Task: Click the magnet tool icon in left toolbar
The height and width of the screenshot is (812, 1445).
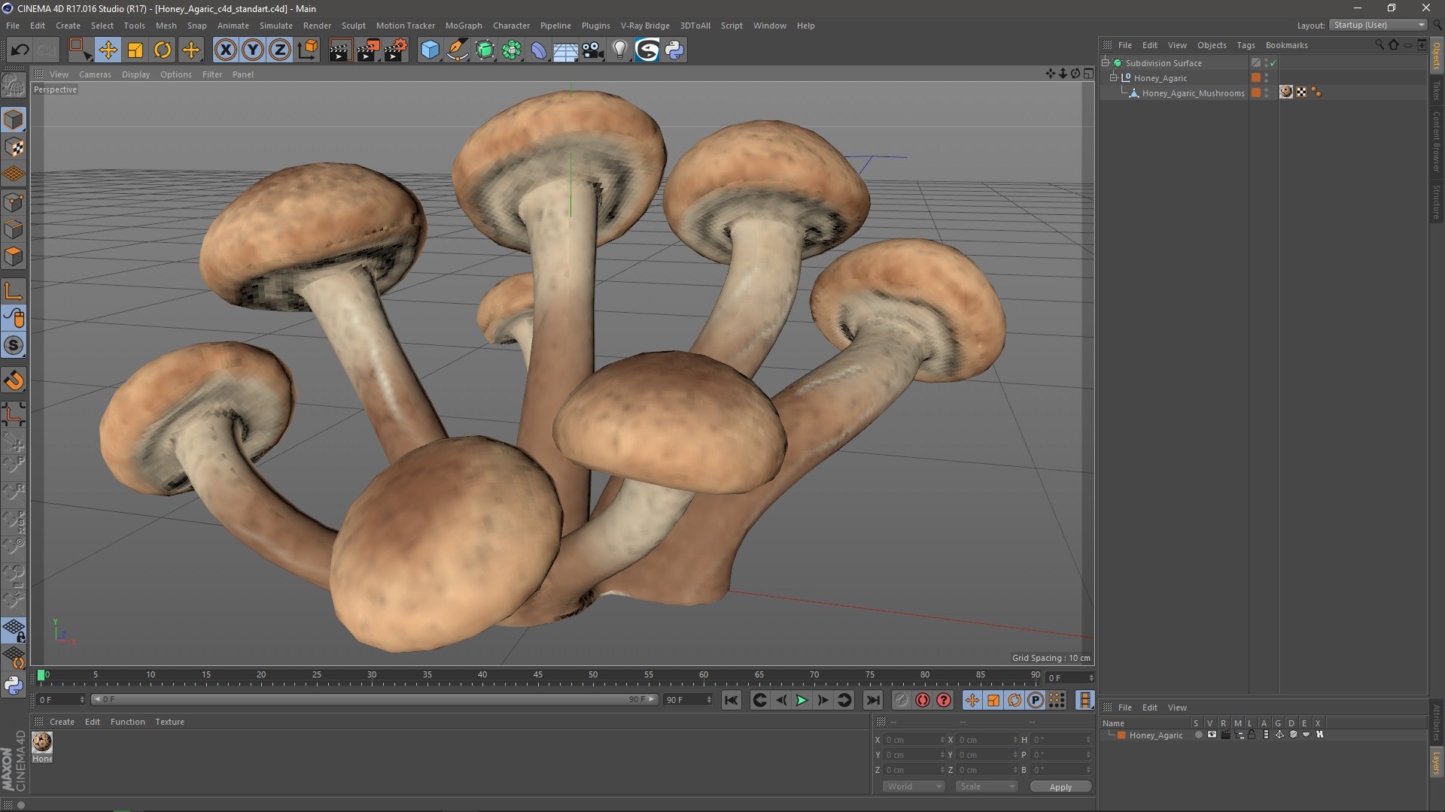Action: [x=14, y=381]
